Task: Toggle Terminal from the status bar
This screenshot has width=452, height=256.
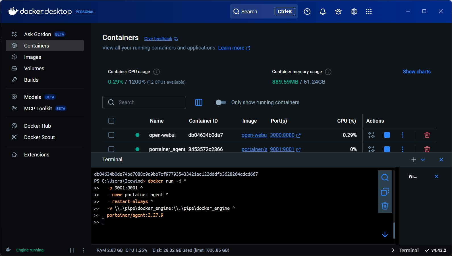Action: [405, 250]
